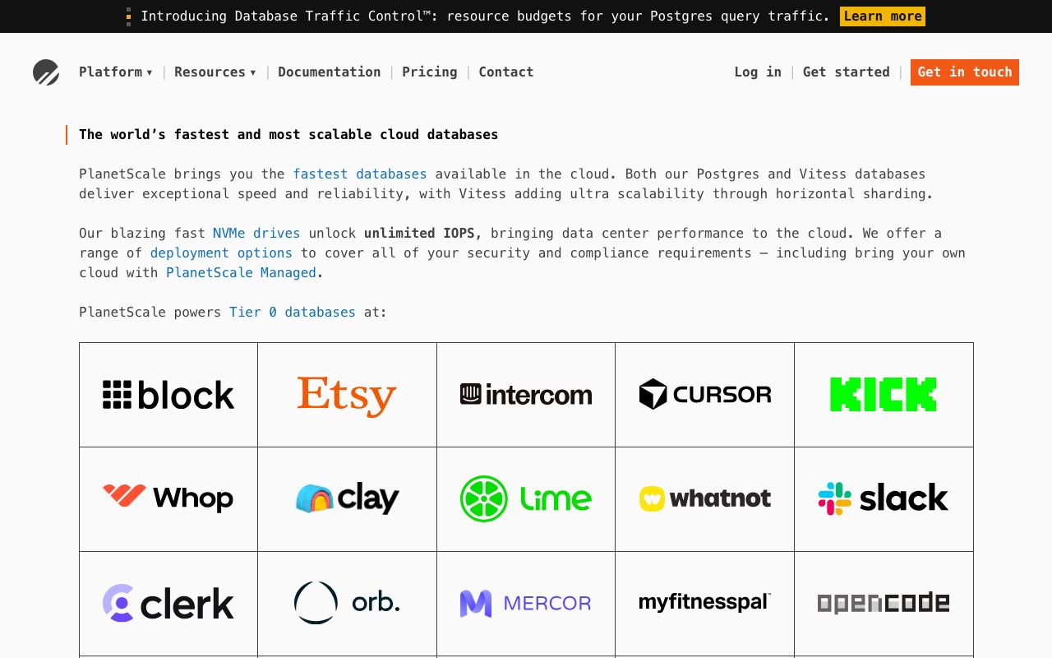Click the Mercor logo
Image resolution: width=1052 pixels, height=658 pixels.
tap(525, 603)
